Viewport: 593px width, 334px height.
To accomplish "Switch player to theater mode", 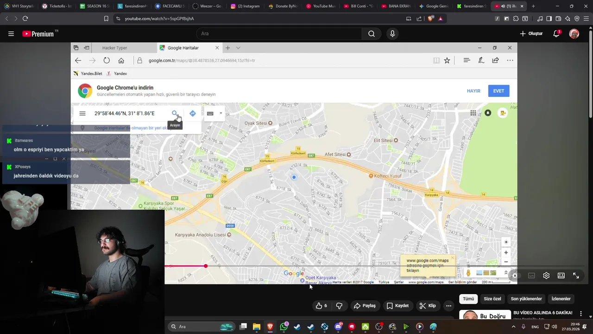I will (x=561, y=276).
